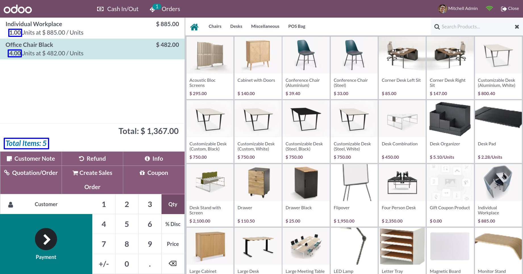This screenshot has width=523, height=274.
Task: Switch to the Chairs category
Action: pos(215,26)
